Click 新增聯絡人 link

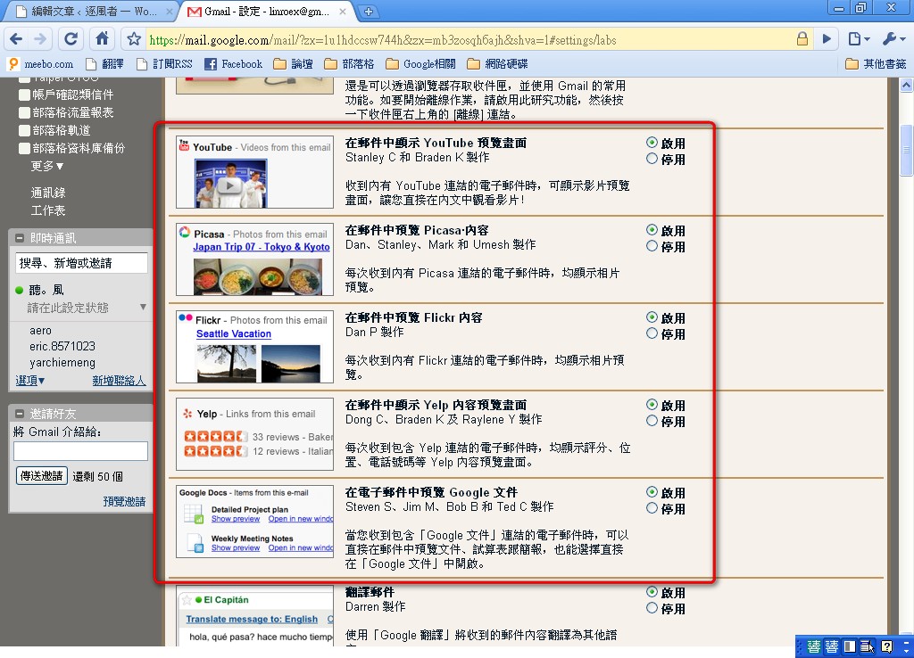[x=119, y=380]
